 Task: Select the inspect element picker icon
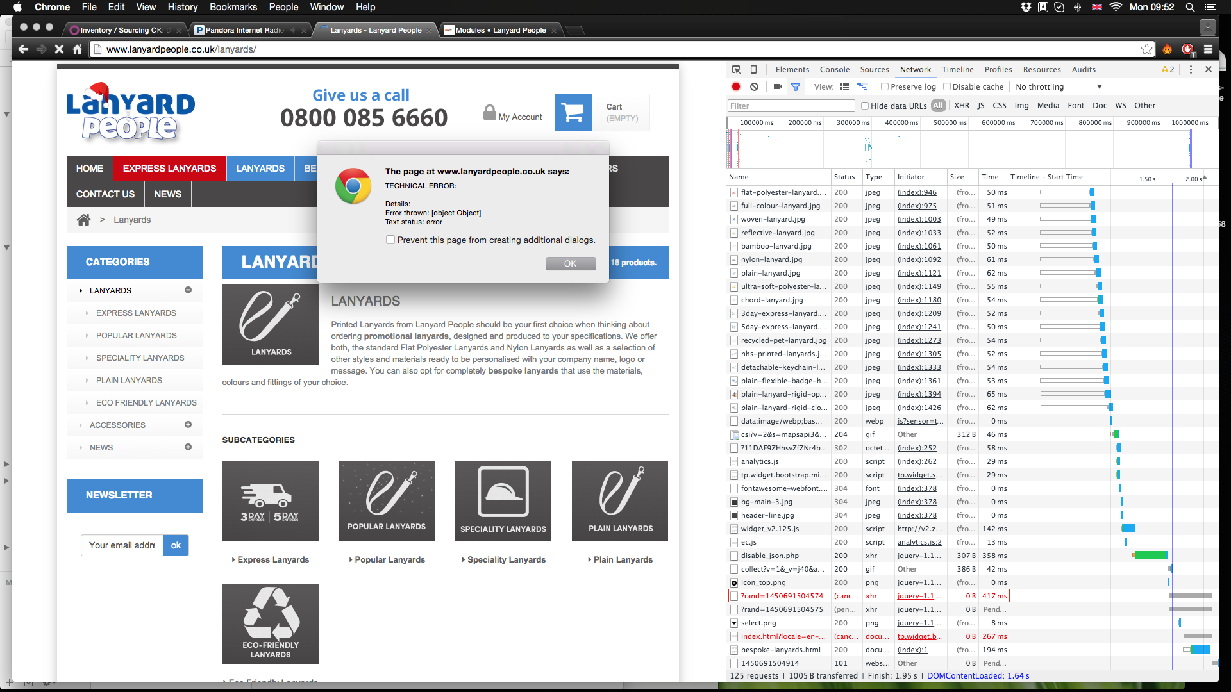tap(736, 69)
